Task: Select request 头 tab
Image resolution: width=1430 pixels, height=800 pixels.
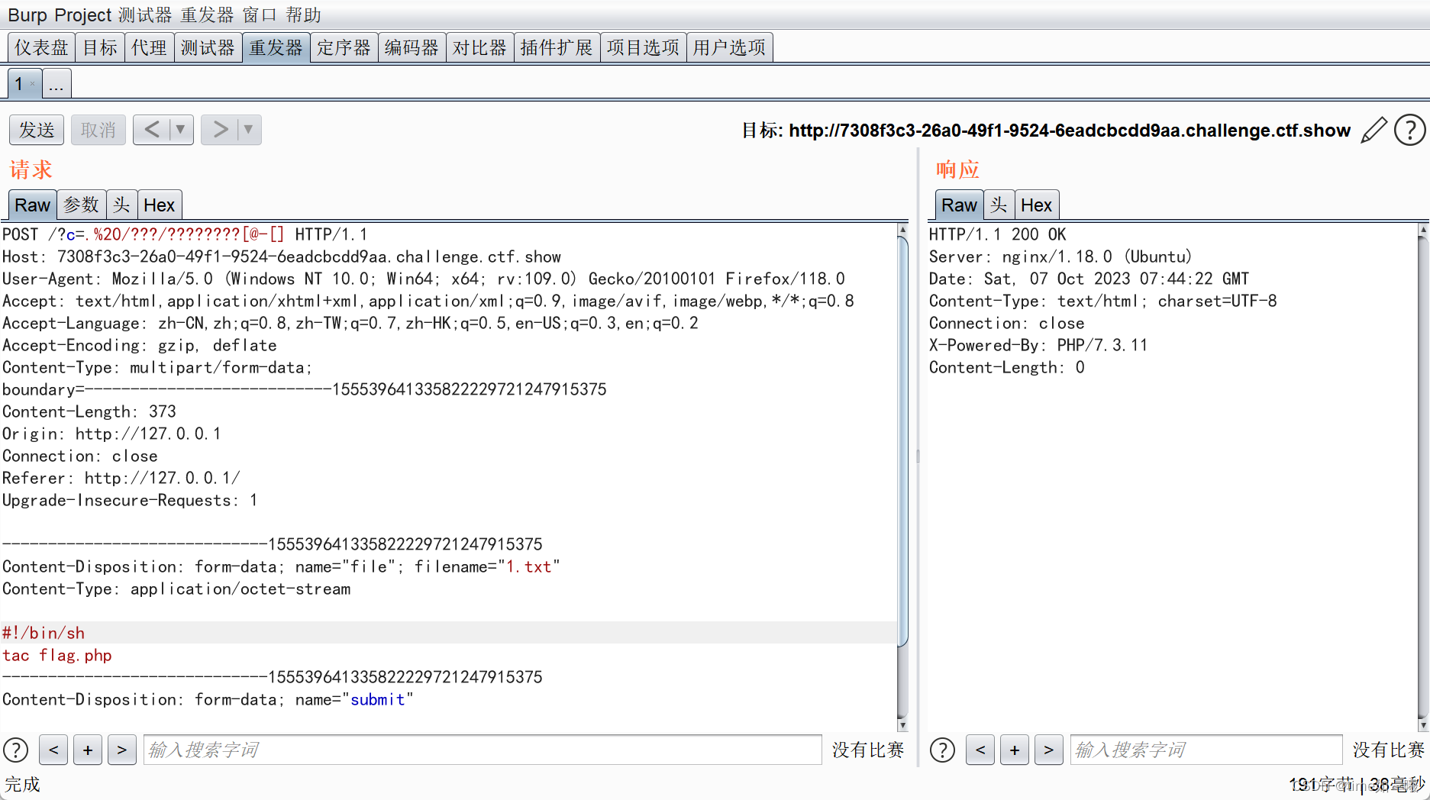Action: tap(121, 205)
